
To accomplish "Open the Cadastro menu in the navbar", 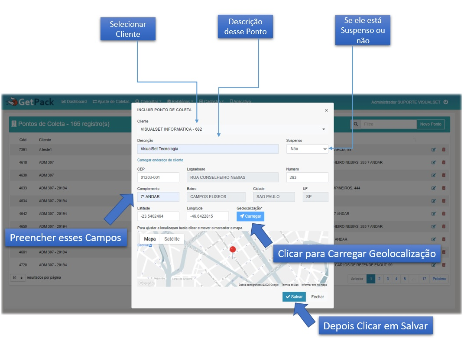I will [x=211, y=101].
